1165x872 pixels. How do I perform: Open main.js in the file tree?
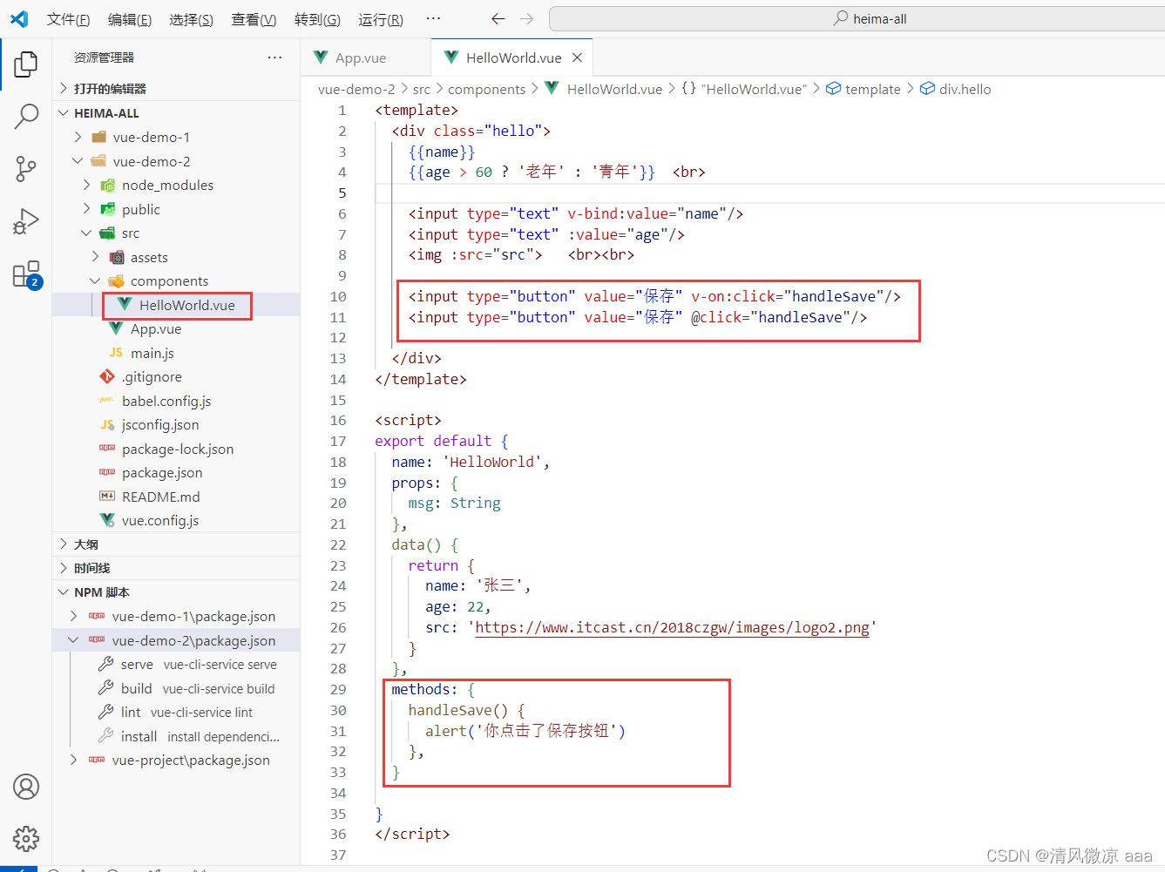point(176,353)
